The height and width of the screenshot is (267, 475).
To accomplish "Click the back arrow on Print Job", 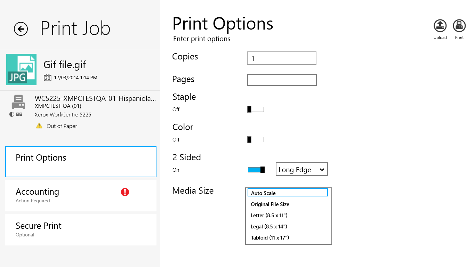I will point(21,29).
